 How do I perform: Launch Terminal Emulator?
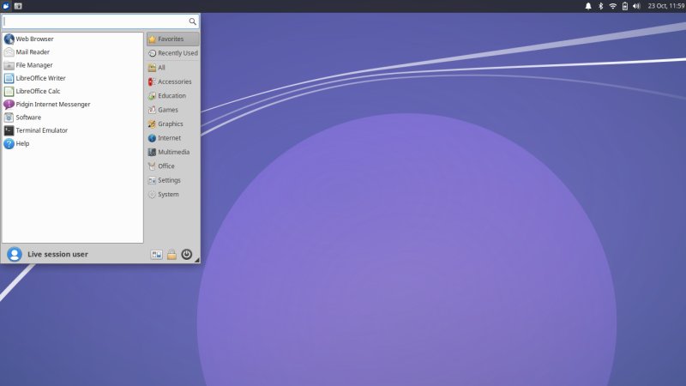point(41,130)
